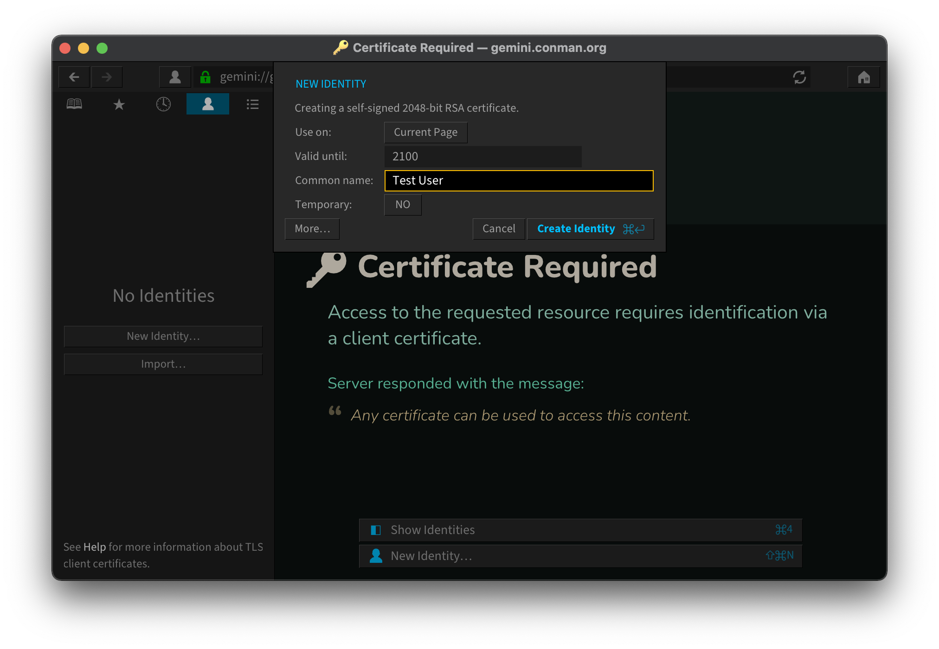Click the No Identities text in the sidebar
This screenshot has width=939, height=649.
tap(163, 296)
